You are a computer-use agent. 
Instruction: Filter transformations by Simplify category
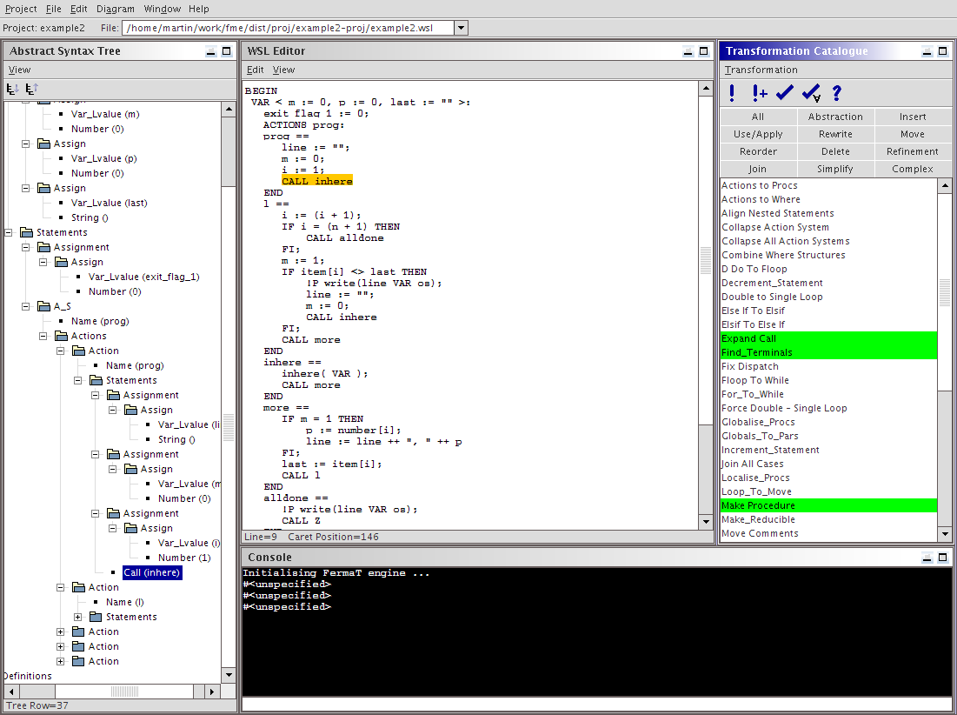coord(835,169)
